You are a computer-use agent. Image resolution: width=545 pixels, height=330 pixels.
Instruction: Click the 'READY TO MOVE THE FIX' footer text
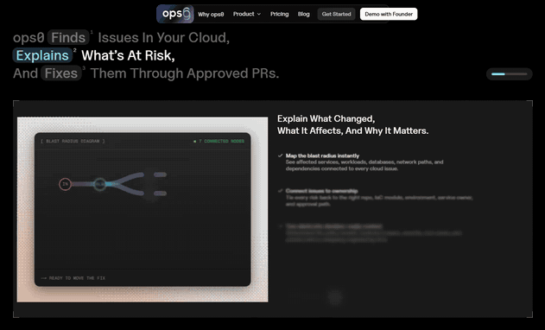point(73,278)
